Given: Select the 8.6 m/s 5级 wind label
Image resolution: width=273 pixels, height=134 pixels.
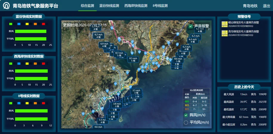Looking at the screenshot, I should tap(178, 60).
